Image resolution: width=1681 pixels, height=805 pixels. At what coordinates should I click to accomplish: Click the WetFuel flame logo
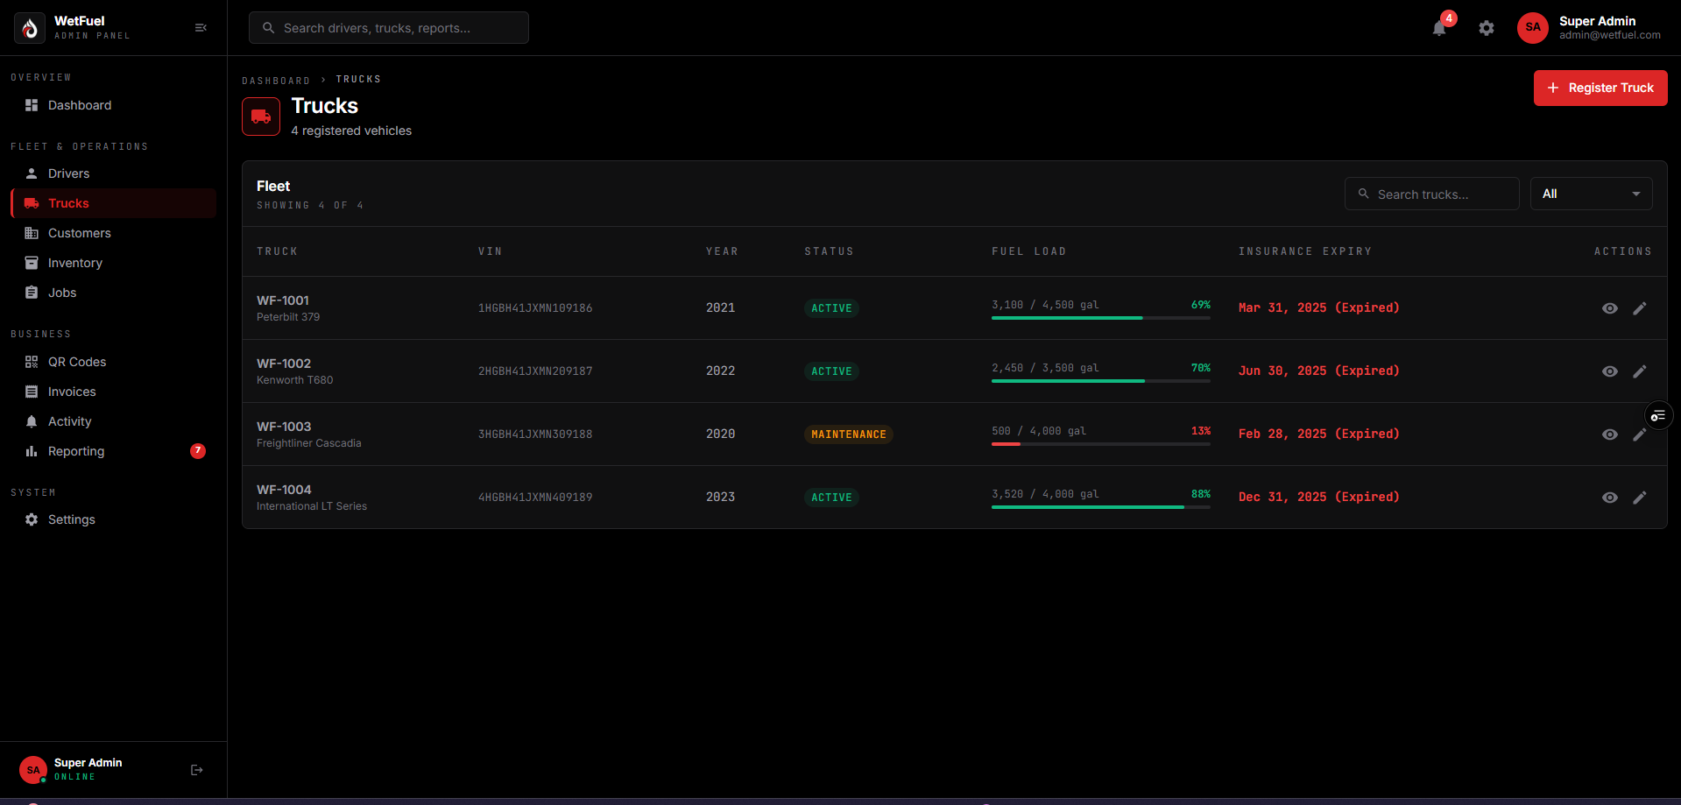(x=30, y=28)
